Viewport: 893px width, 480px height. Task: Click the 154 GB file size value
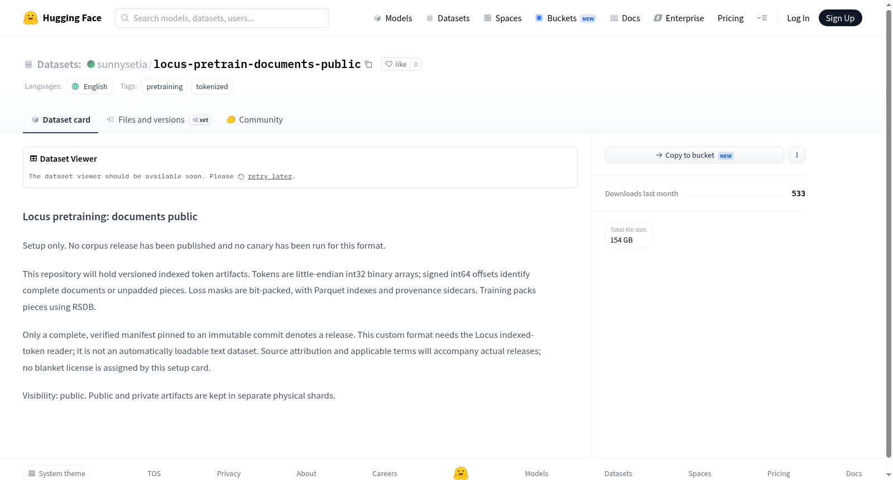621,240
